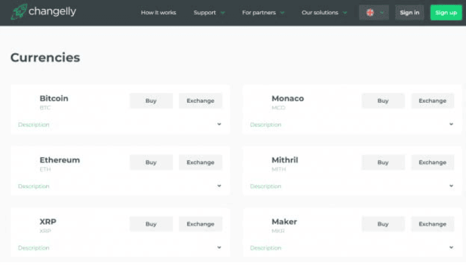
Task: Click Exchange for XRP
Action: pos(200,224)
